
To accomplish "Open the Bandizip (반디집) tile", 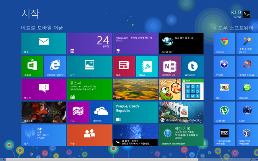I will pos(224,66).
